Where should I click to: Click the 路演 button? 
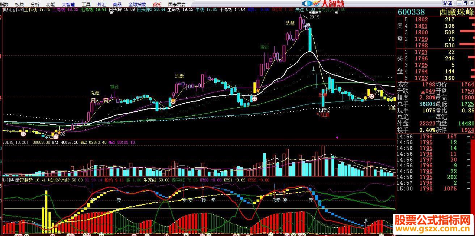click(x=448, y=3)
